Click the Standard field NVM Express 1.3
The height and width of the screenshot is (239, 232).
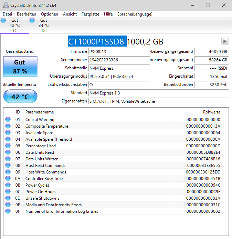point(158,93)
